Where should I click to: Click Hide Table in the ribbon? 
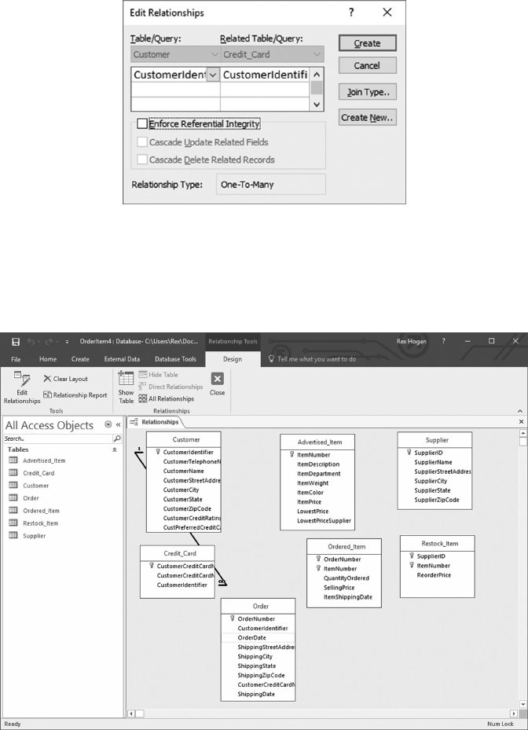coord(158,374)
